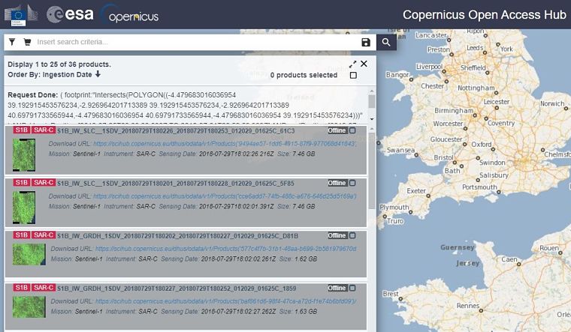Click request box scrollbar up arrow
Viewport: 571px width, 332px height.
pyautogui.click(x=372, y=91)
